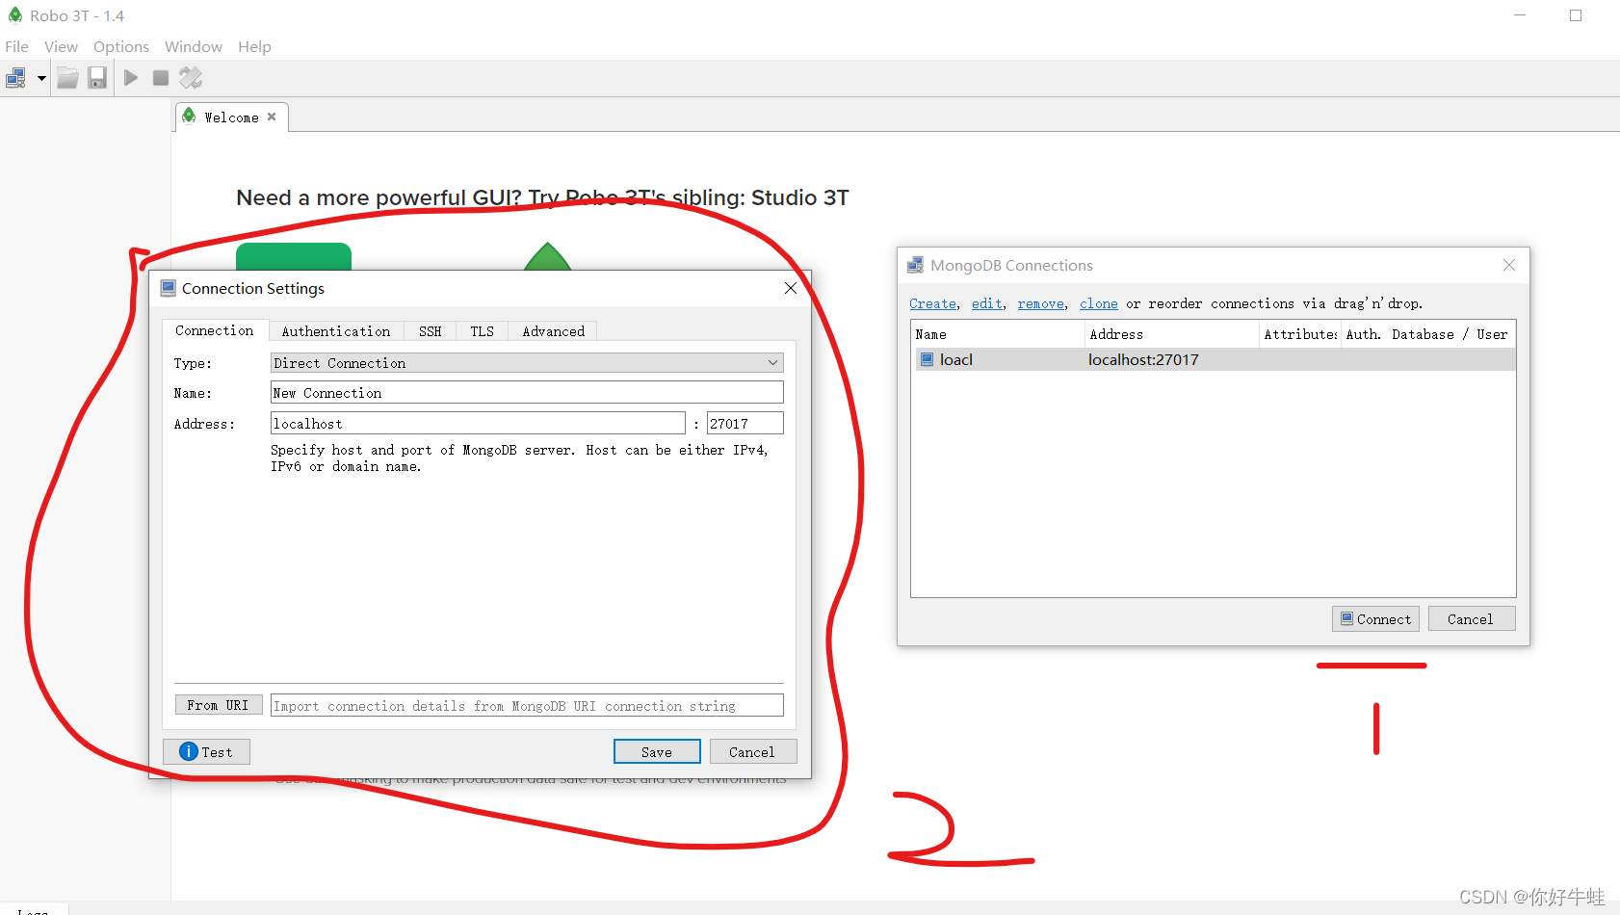Select the Welcome tab

(231, 118)
